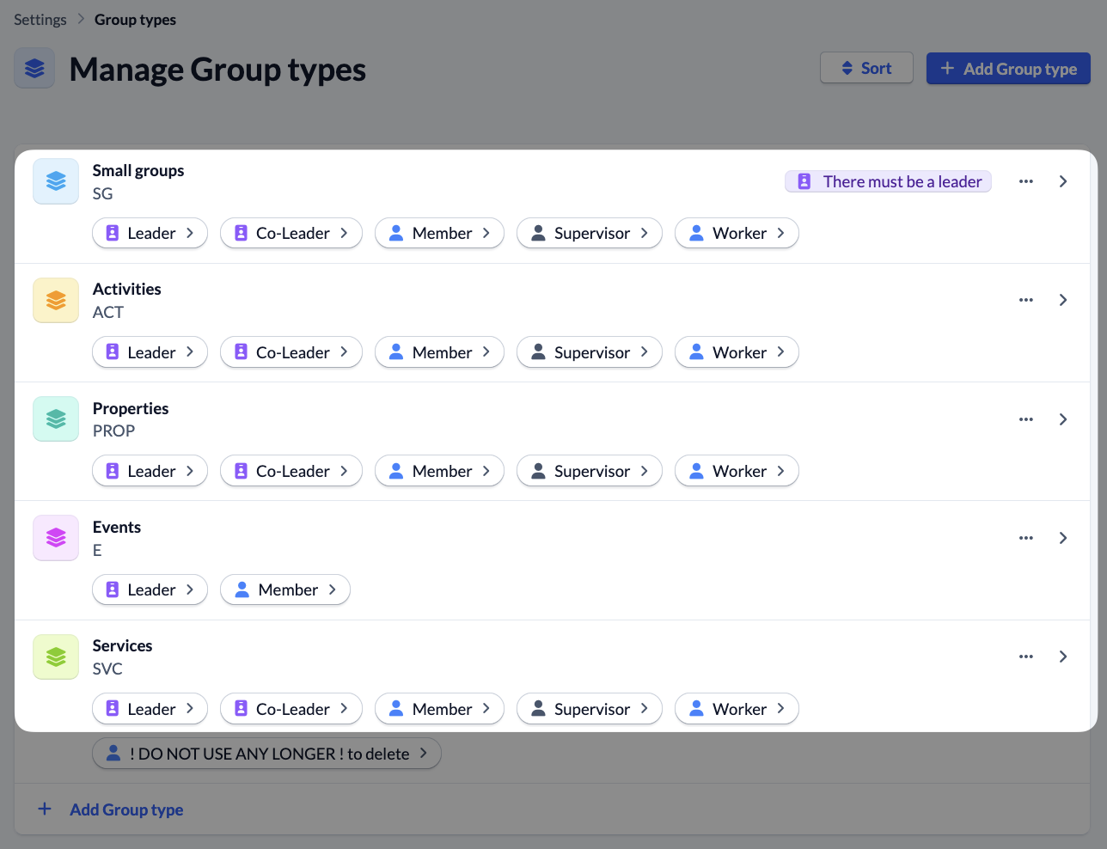Open the Leader role under Small groups
The image size is (1107, 849).
[150, 234]
